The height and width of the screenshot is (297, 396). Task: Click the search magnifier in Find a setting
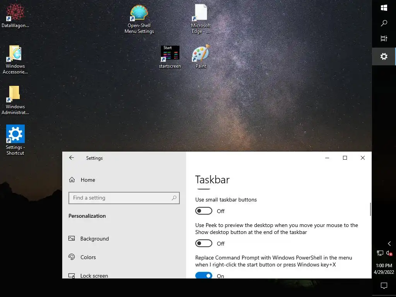click(x=174, y=198)
